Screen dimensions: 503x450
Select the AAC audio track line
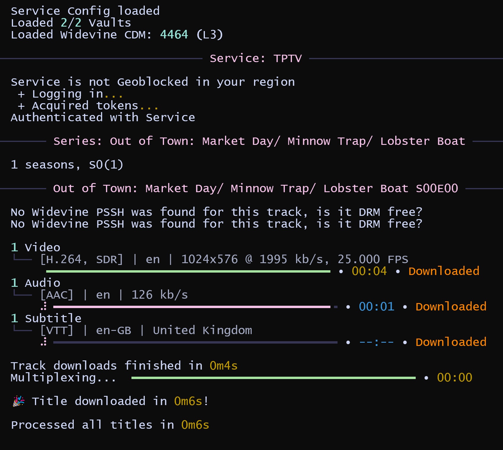point(114,295)
